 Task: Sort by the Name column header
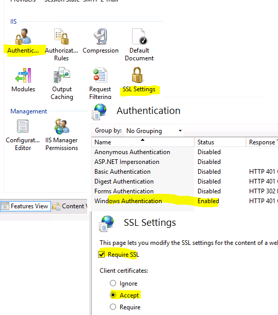click(143, 142)
